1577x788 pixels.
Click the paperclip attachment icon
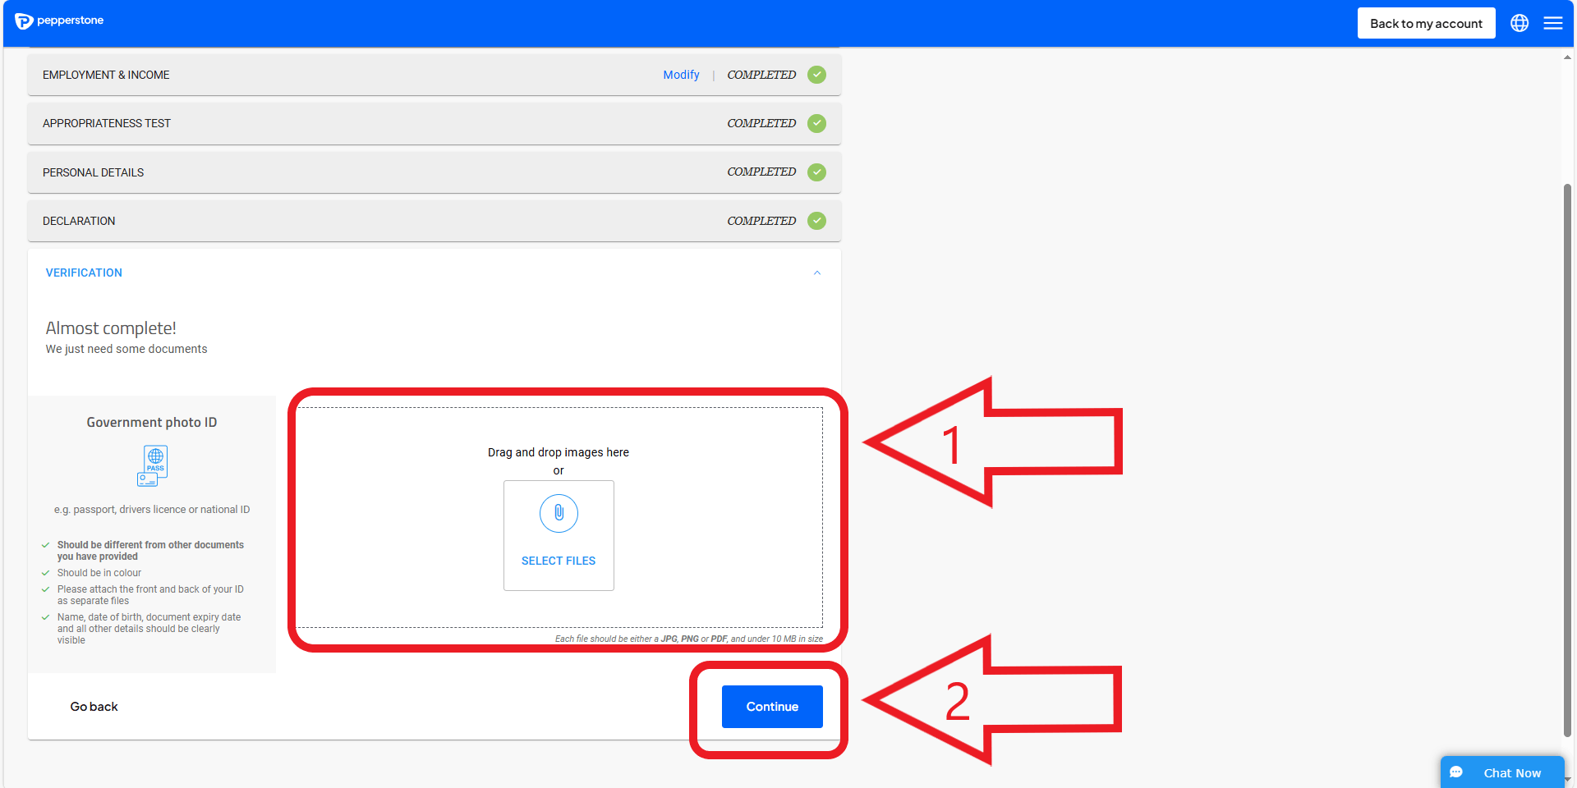pos(559,513)
